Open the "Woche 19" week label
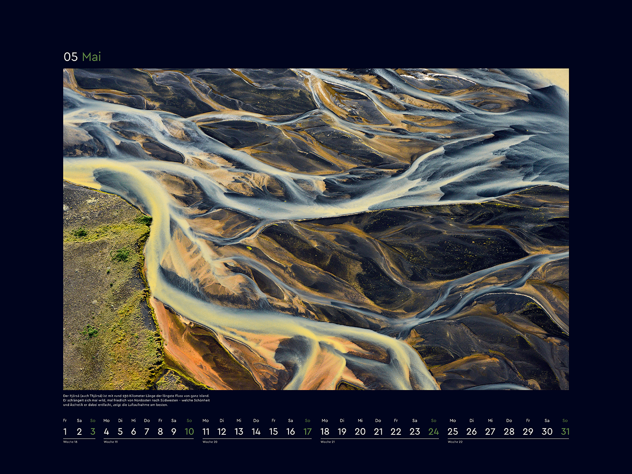The height and width of the screenshot is (474, 632). coord(111,442)
